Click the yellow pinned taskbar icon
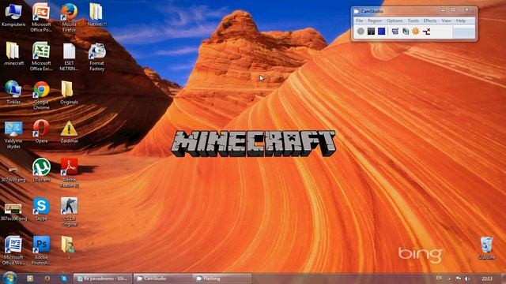The image size is (506, 284). (x=30, y=278)
